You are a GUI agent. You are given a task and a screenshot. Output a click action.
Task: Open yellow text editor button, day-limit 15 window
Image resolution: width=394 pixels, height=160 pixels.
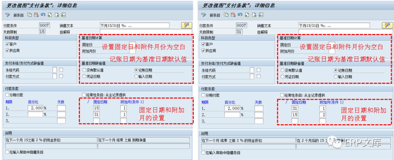click(x=186, y=25)
